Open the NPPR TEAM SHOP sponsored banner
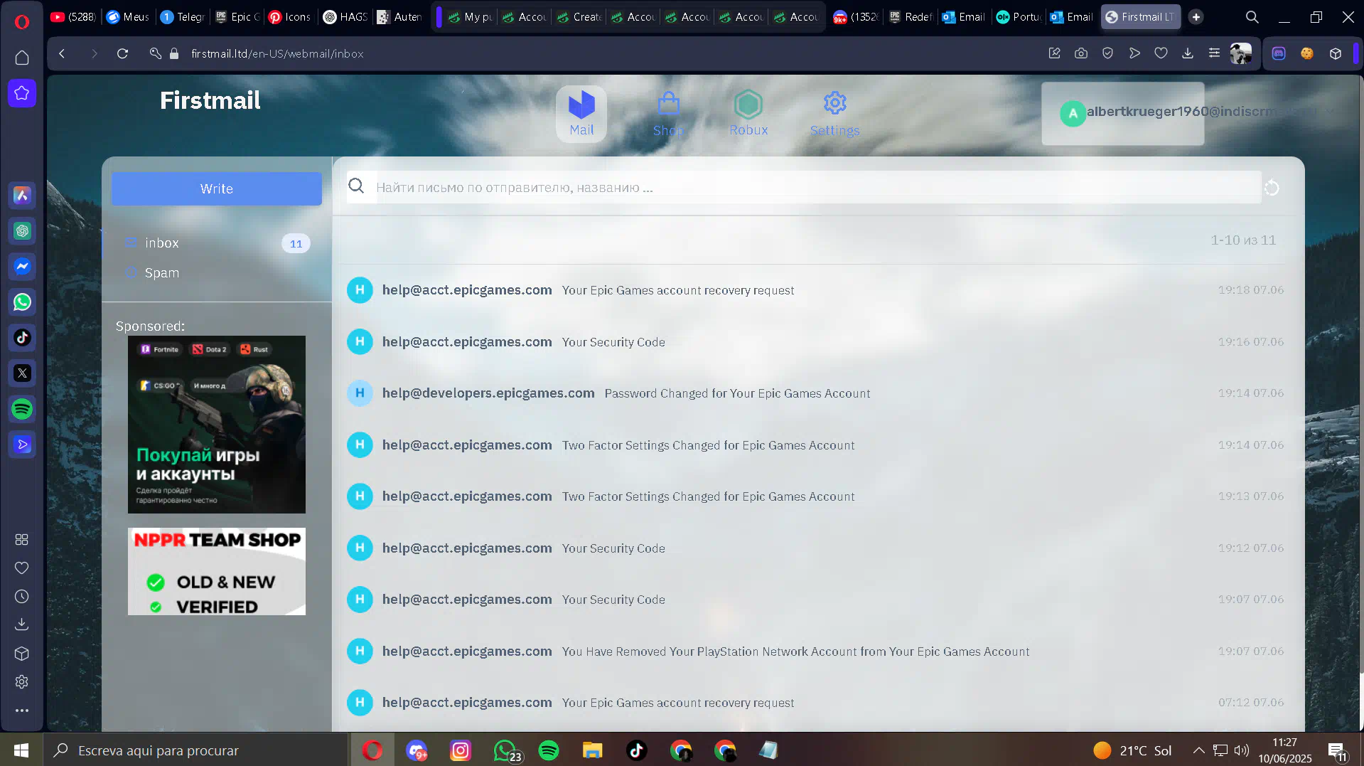The width and height of the screenshot is (1364, 766). (x=217, y=571)
